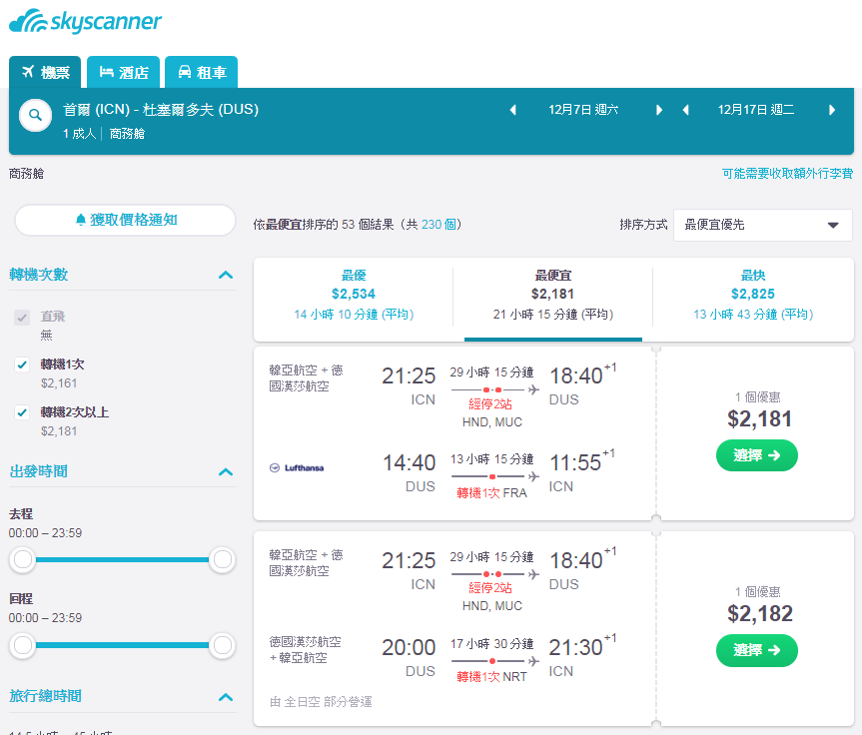
Task: Go to previous departure date arrow
Action: click(x=513, y=110)
